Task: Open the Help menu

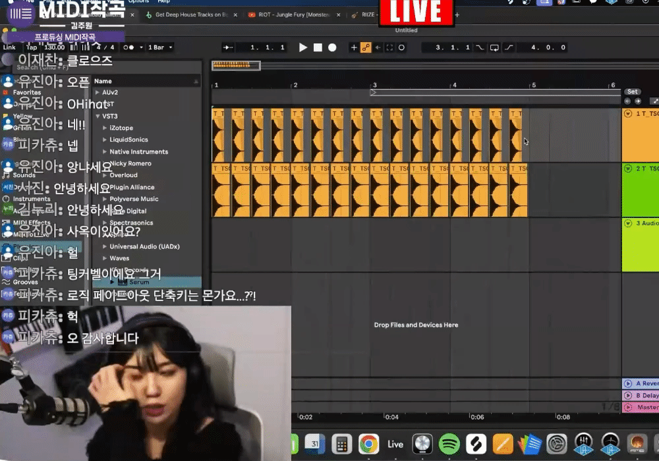Action: [x=163, y=2]
